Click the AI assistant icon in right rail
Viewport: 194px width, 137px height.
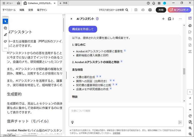[190, 18]
